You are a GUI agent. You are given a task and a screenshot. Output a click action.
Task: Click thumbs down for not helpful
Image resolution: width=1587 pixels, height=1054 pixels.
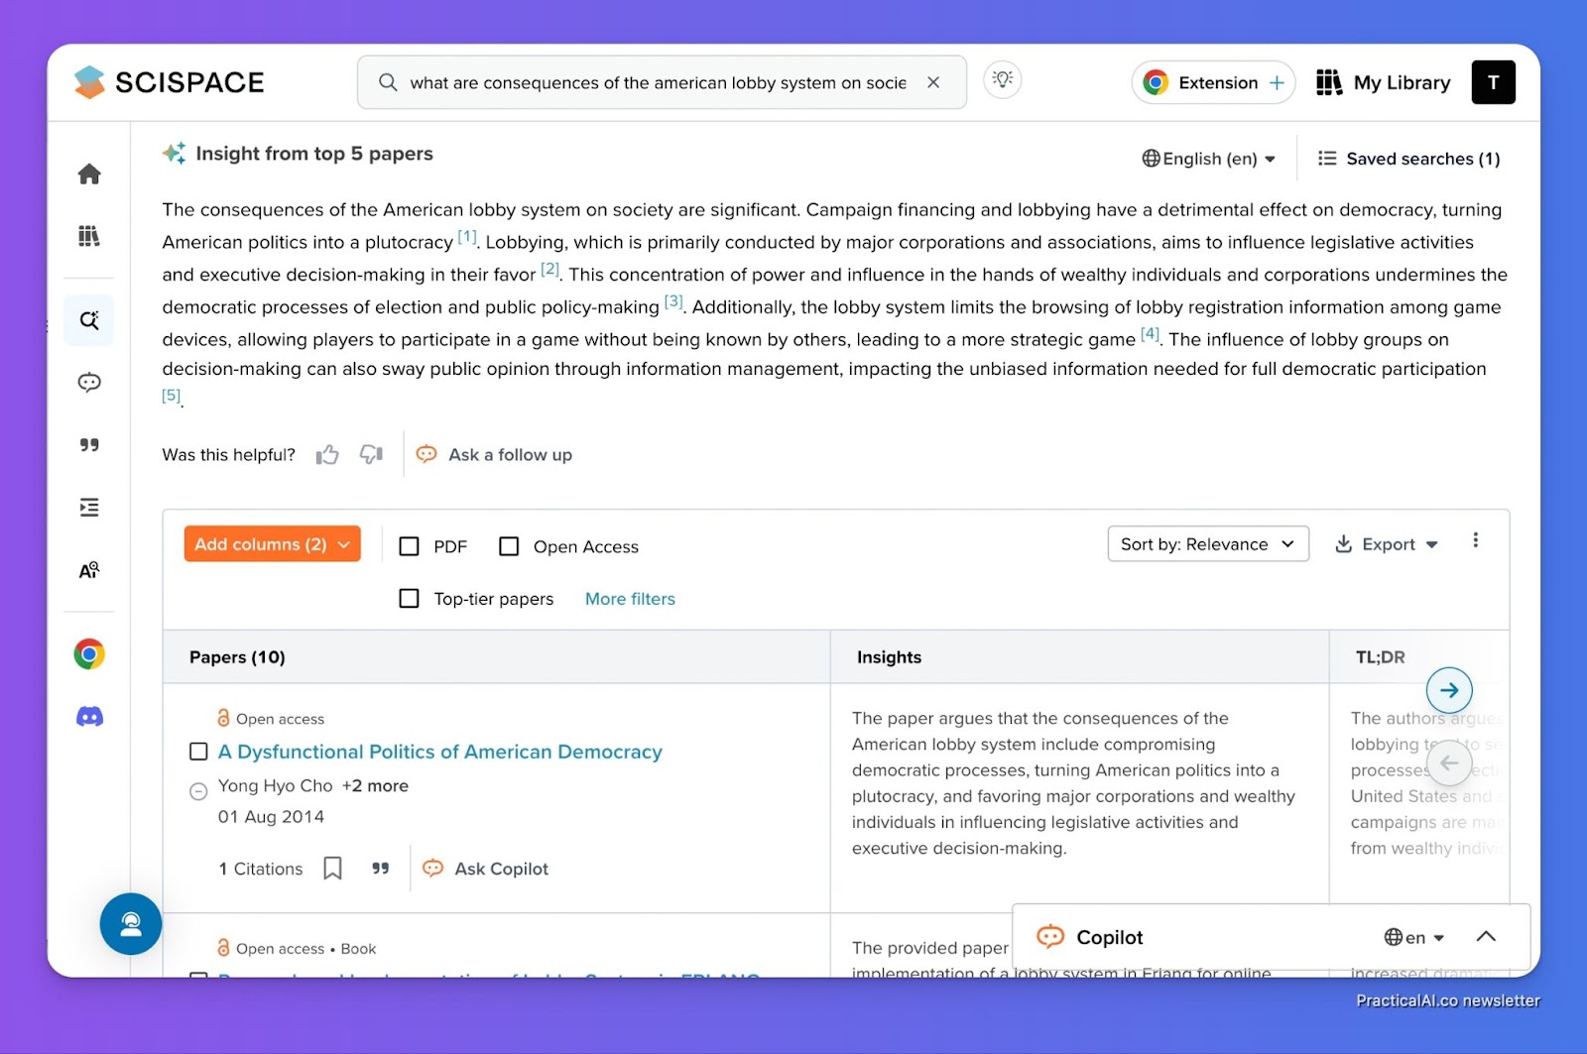(371, 455)
